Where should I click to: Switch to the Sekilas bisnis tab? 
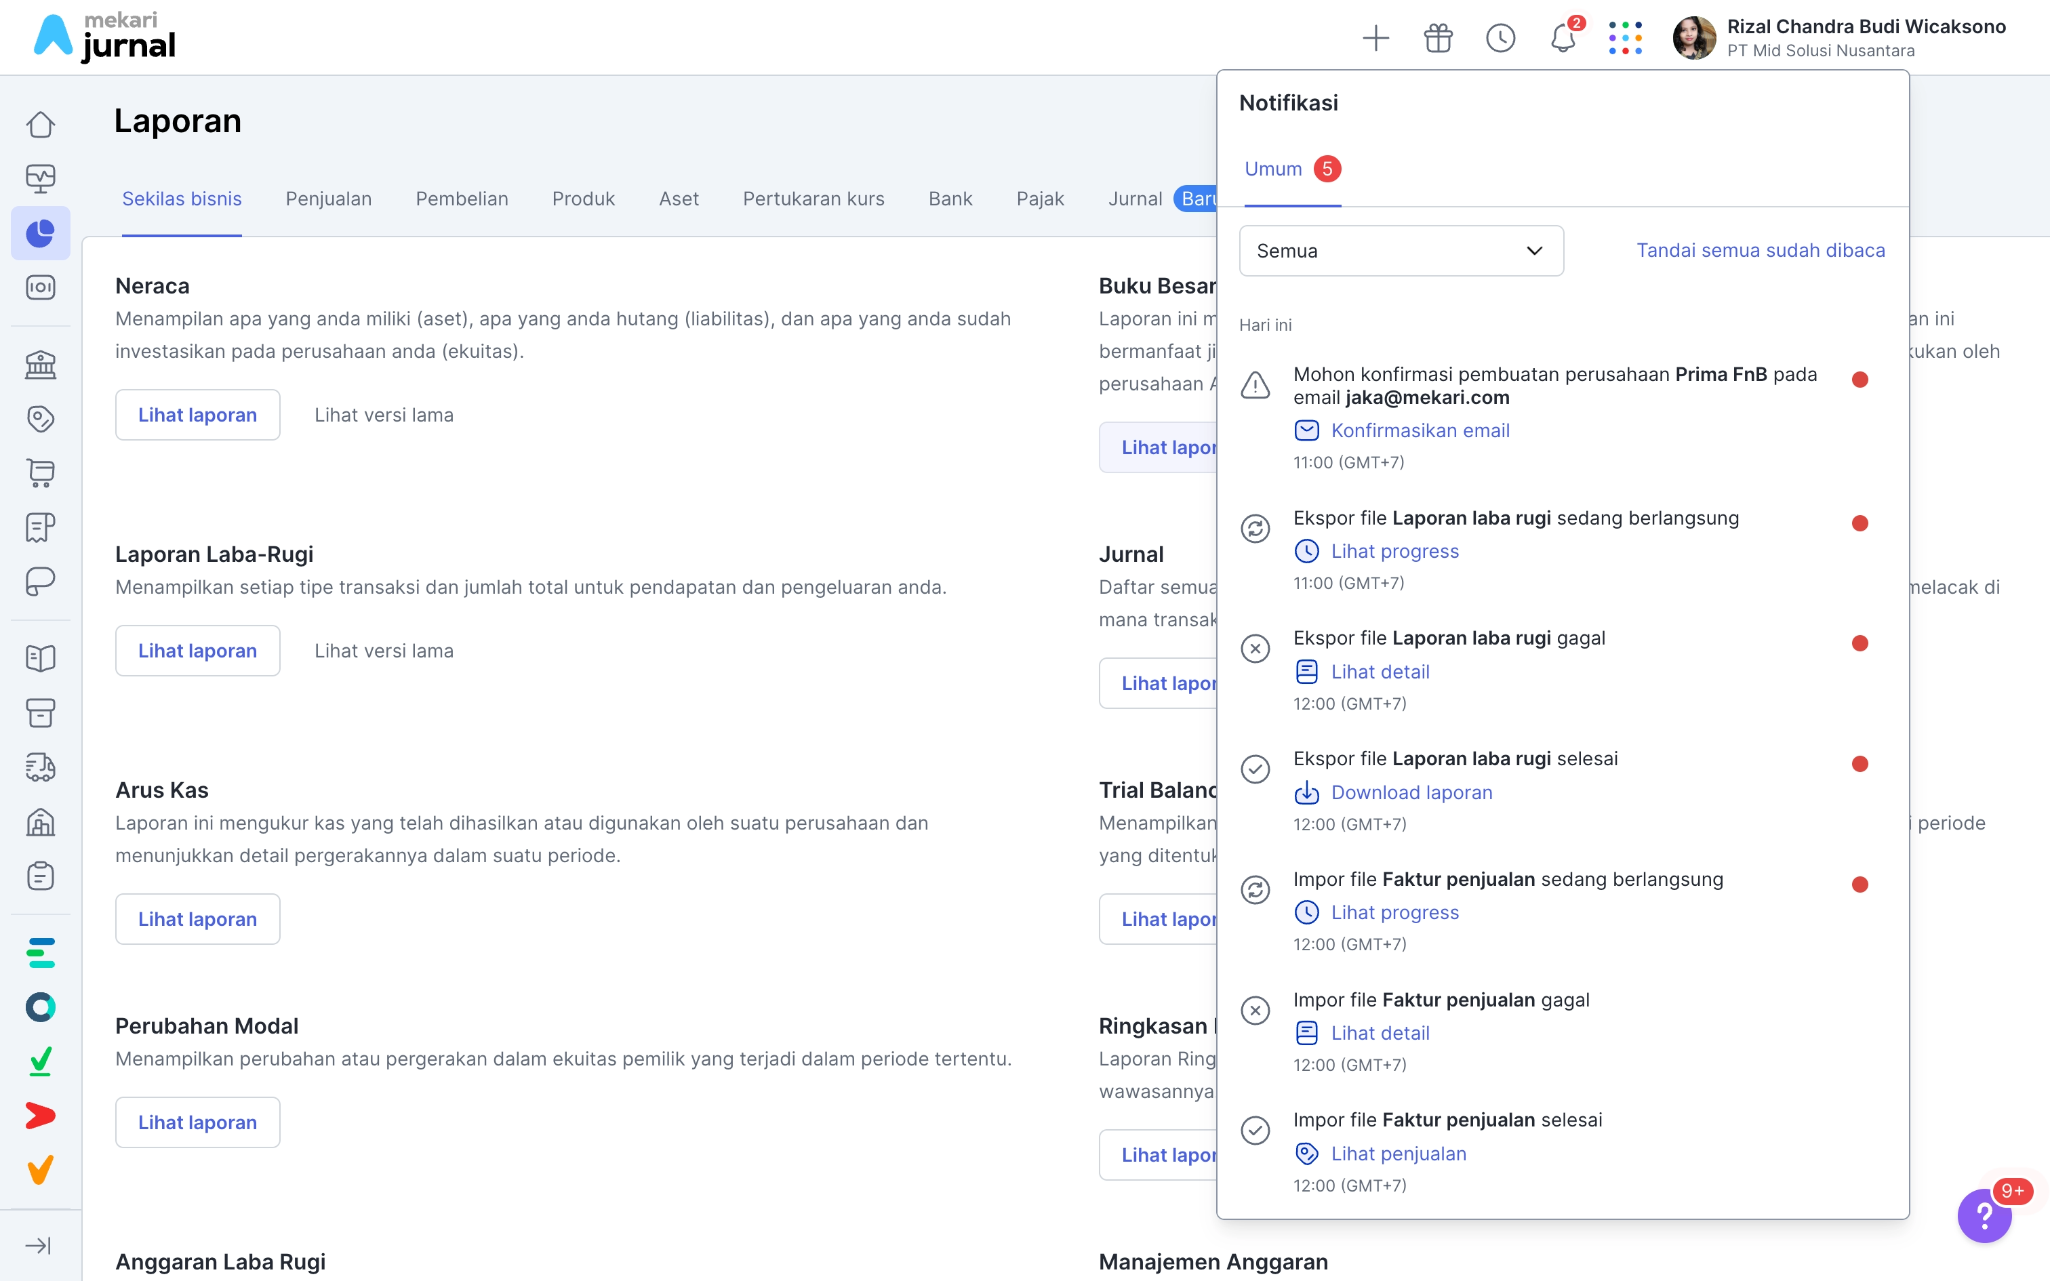(x=181, y=198)
